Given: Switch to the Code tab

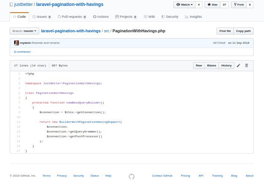Looking at the screenshot, I should click(x=19, y=17).
